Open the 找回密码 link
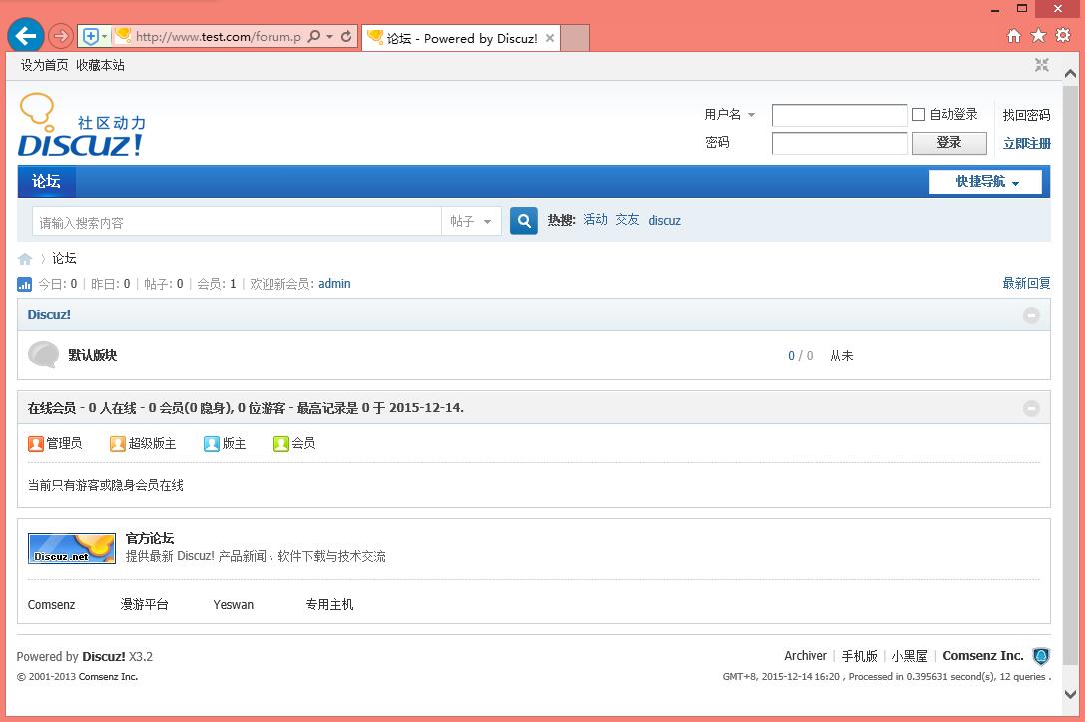 point(1026,115)
